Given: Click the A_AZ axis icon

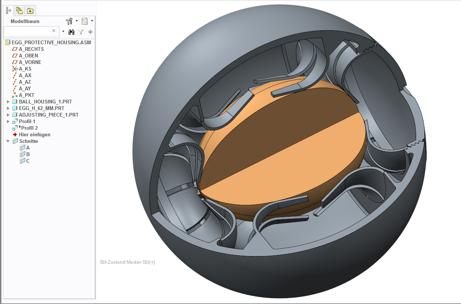Looking at the screenshot, I should tap(15, 82).
